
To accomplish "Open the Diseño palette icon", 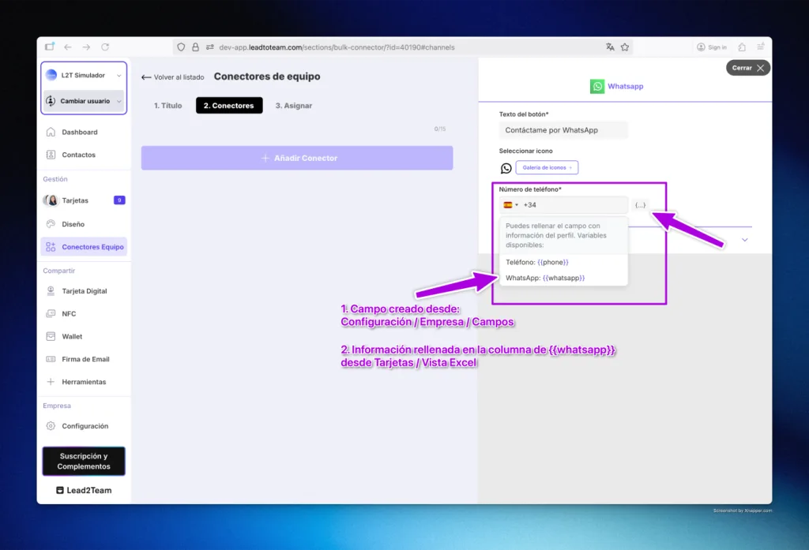I will [51, 224].
